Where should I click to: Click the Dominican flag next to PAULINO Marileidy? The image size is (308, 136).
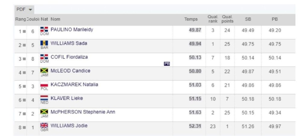click(x=44, y=29)
